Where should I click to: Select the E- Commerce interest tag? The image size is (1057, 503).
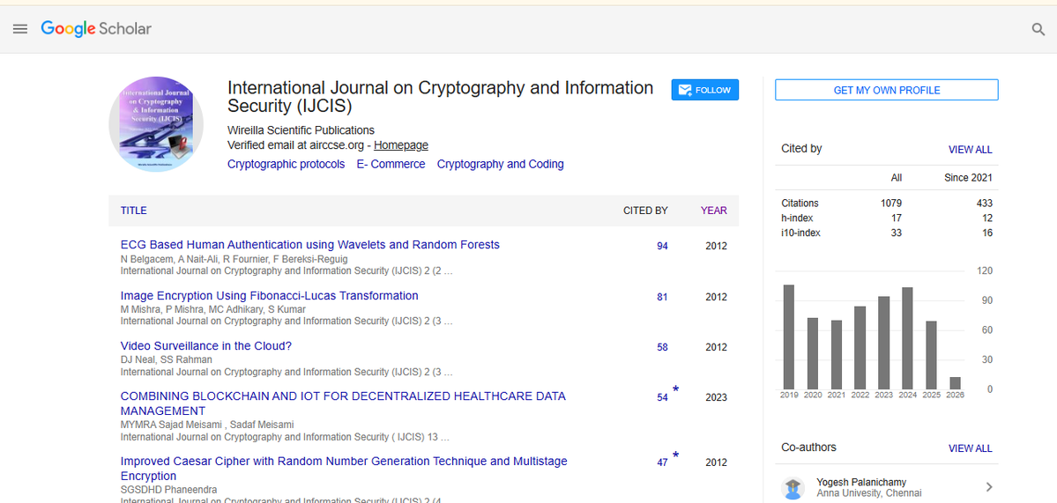tap(391, 165)
